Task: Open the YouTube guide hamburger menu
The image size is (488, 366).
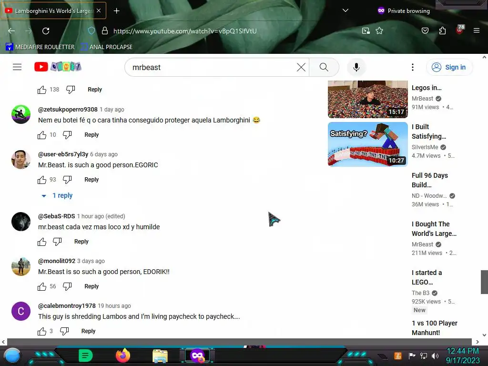Action: point(17,67)
